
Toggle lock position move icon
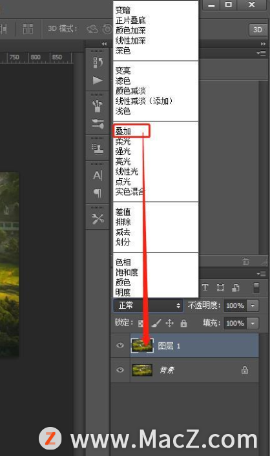point(170,323)
